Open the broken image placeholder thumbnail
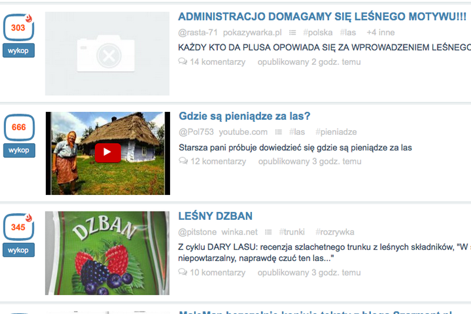 [x=107, y=54]
